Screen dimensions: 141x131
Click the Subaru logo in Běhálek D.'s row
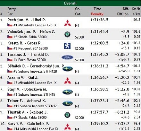tap(68, 69)
